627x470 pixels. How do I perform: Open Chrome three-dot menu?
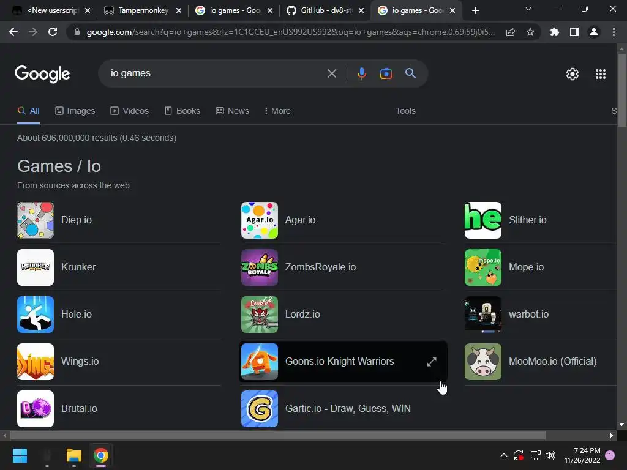point(614,32)
